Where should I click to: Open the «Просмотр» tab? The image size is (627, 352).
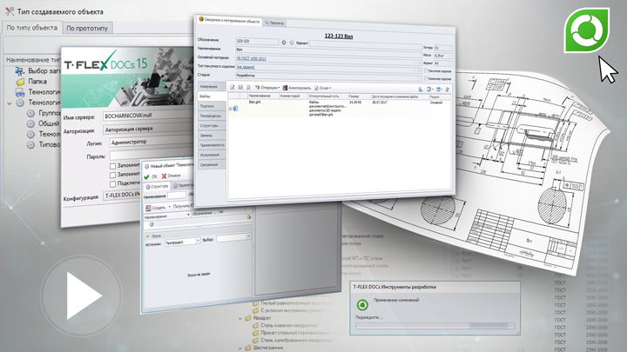(274, 23)
